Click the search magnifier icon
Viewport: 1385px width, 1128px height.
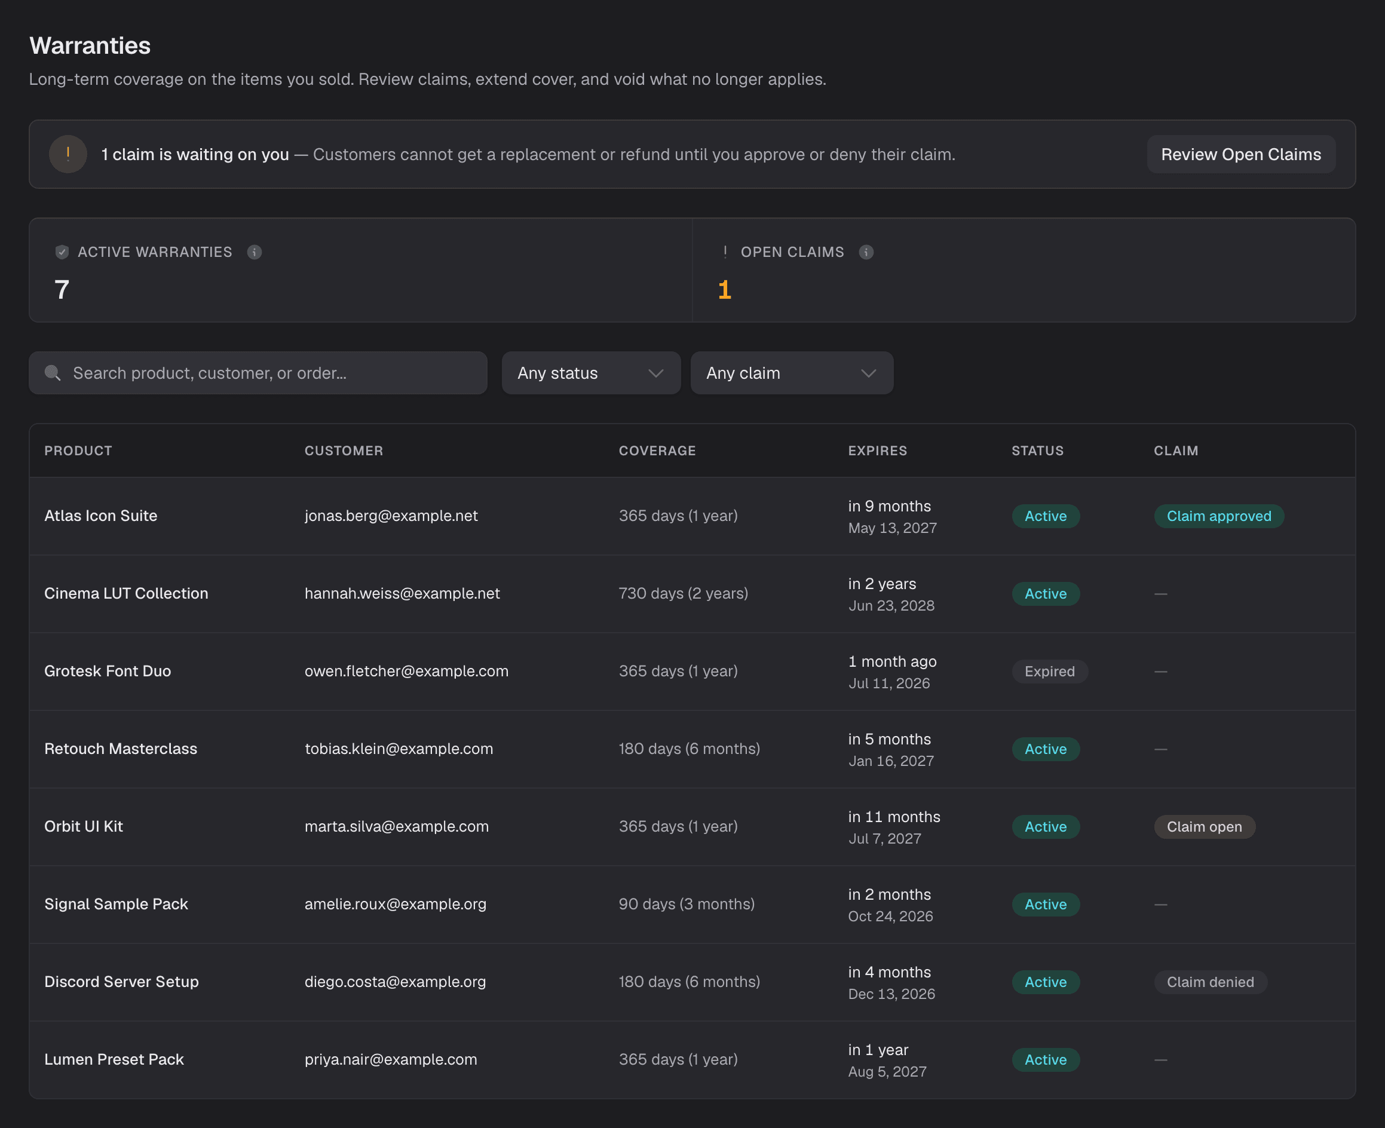(53, 373)
